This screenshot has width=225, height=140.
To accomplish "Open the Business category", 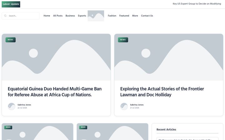I will coord(70,16).
